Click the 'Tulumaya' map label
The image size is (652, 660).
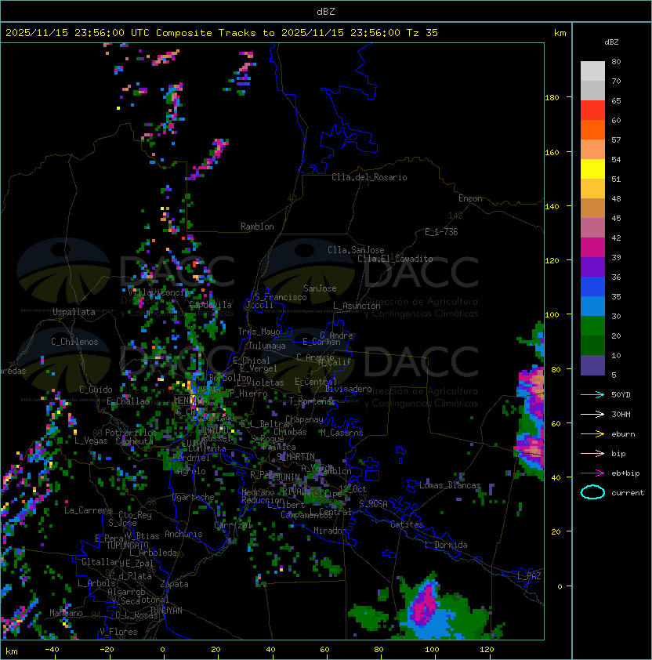click(267, 346)
